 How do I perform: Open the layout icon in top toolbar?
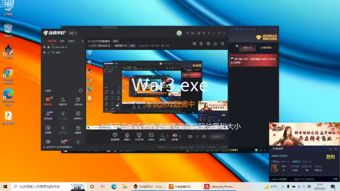click(208, 44)
